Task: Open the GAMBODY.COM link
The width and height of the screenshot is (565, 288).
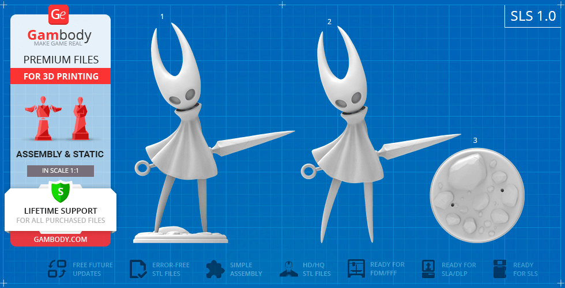Action: tap(61, 239)
